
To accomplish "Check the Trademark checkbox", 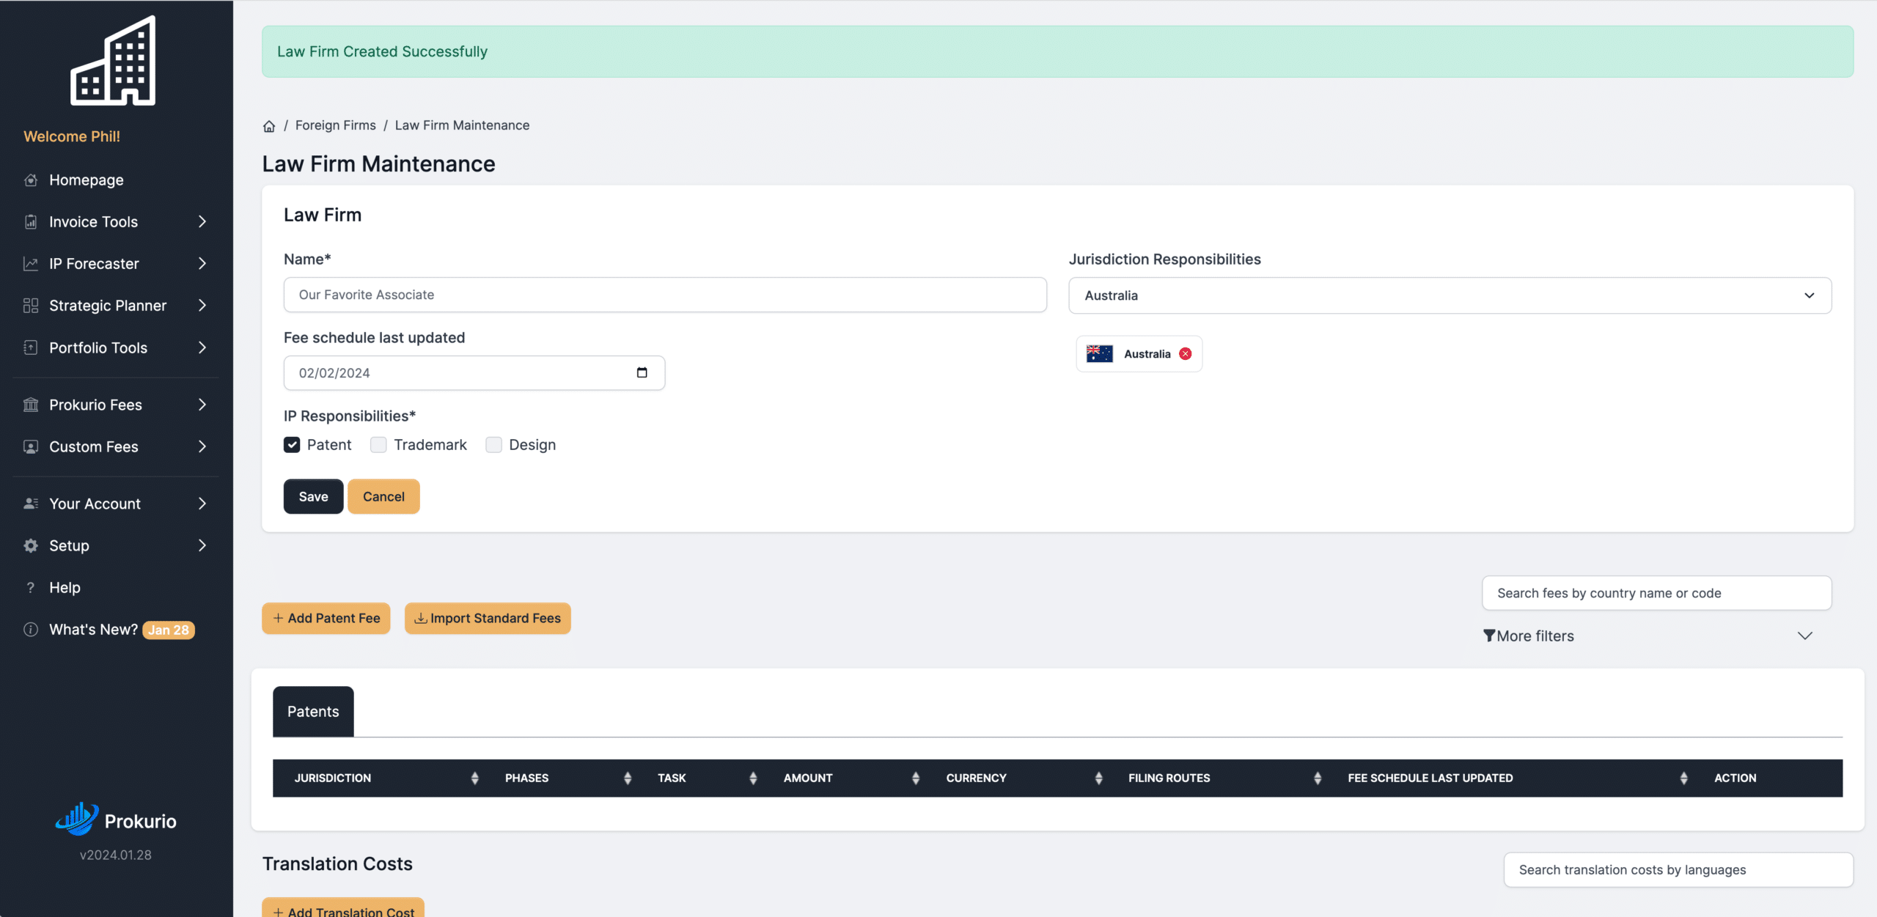I will [x=378, y=445].
